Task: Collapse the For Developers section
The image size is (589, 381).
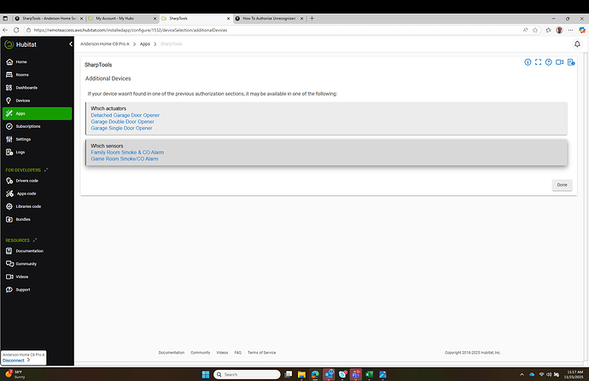Action: pos(46,170)
